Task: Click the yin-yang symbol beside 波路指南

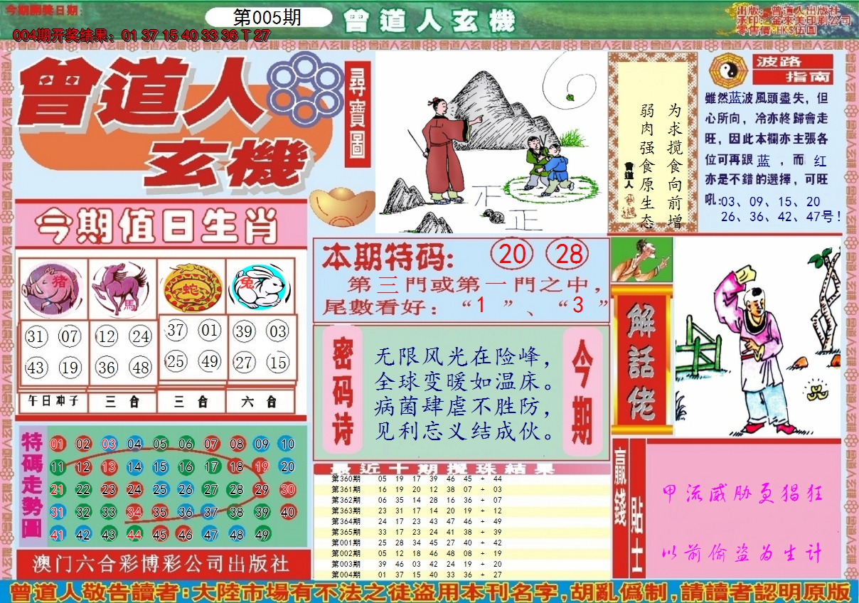Action: (x=726, y=70)
